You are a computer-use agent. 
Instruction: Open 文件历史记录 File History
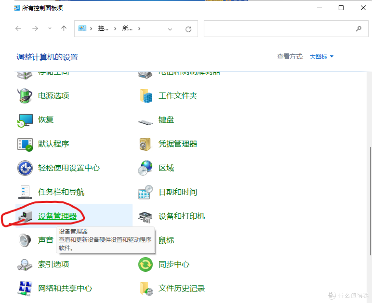point(182,289)
